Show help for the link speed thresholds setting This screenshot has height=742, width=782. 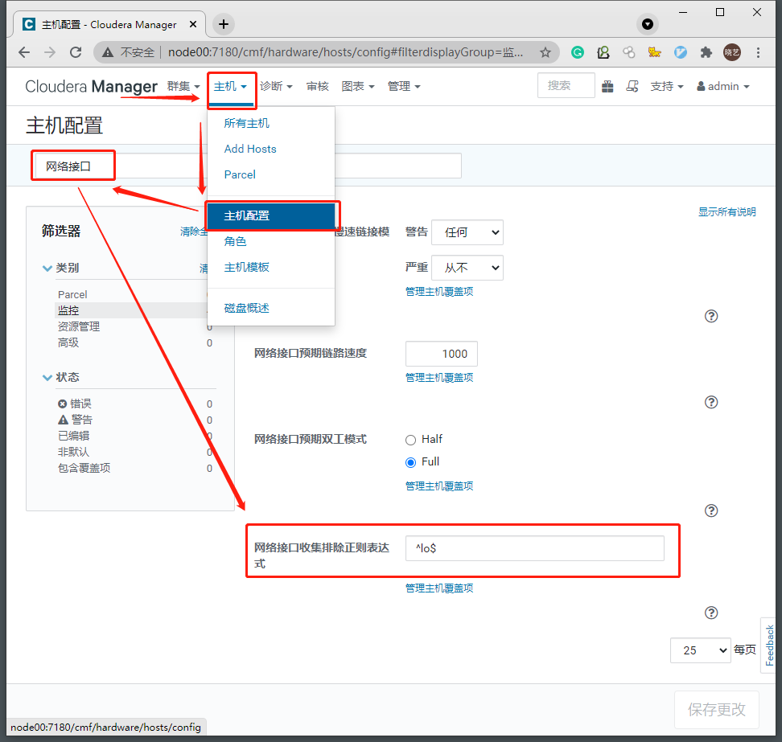coord(711,316)
